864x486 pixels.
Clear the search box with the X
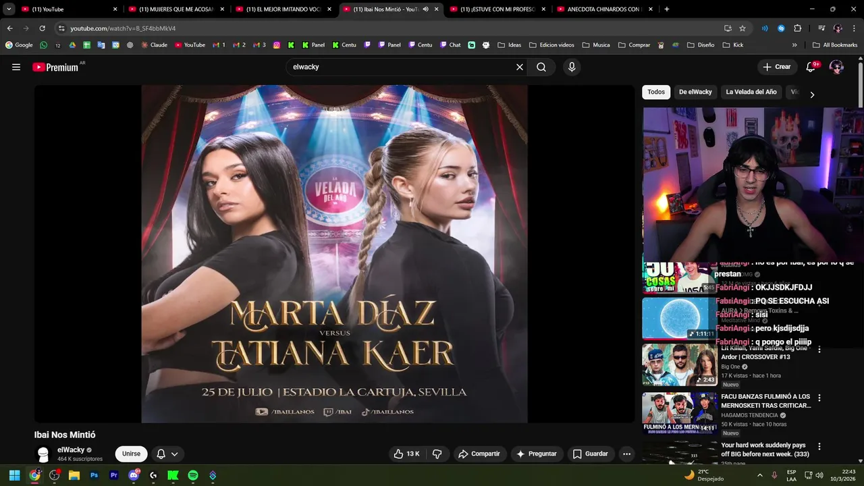click(x=520, y=67)
